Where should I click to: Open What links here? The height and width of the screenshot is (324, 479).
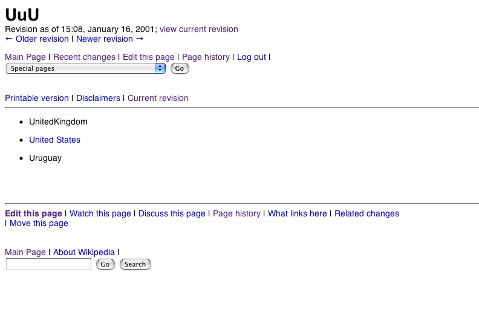(x=297, y=213)
